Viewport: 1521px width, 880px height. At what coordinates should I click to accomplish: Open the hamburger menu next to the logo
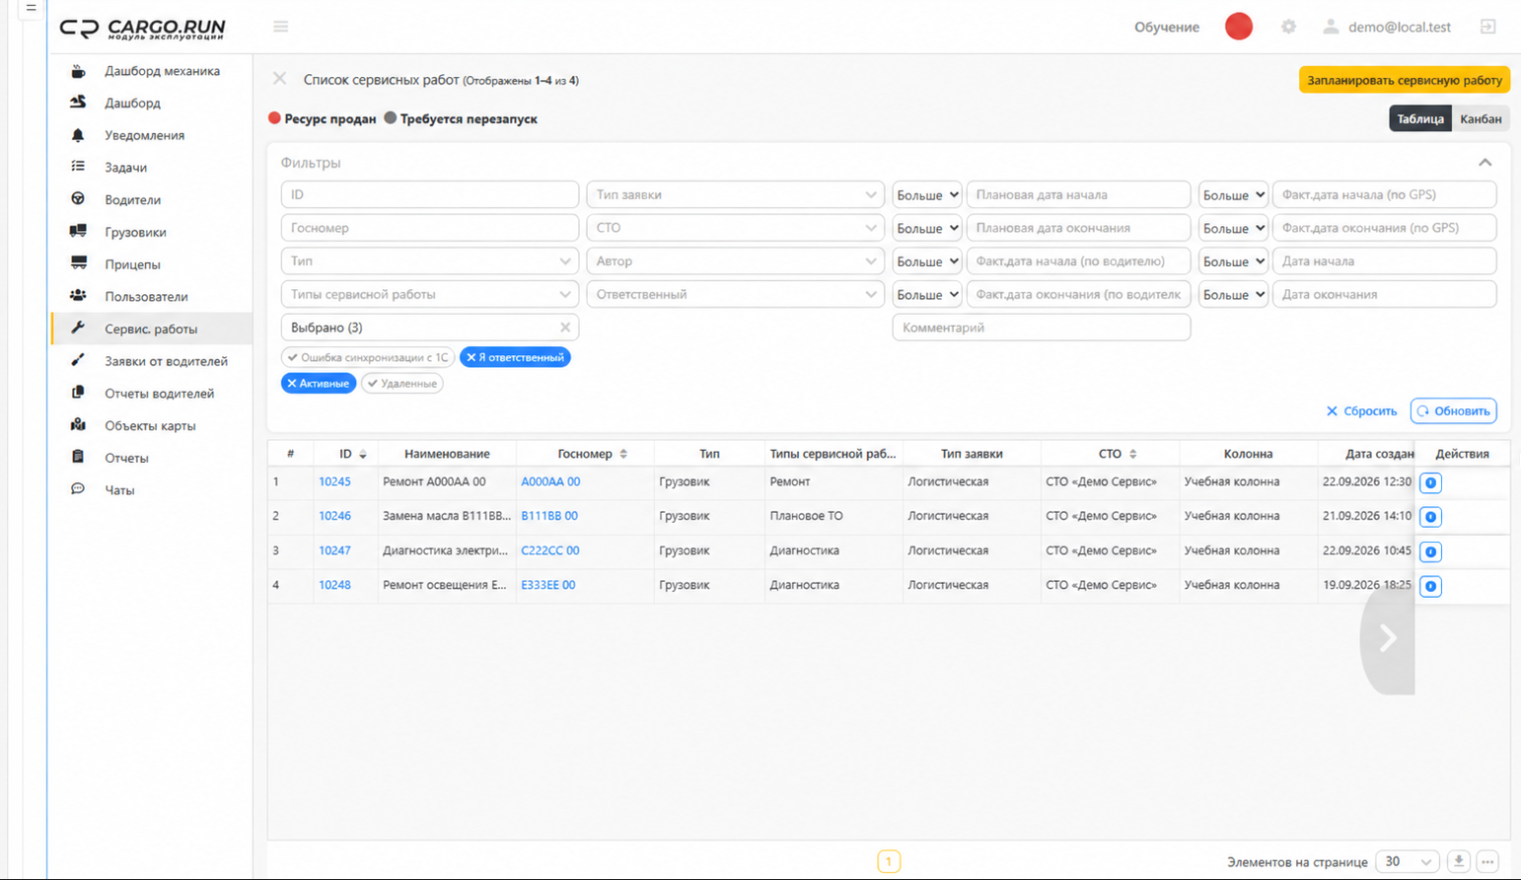click(x=281, y=27)
